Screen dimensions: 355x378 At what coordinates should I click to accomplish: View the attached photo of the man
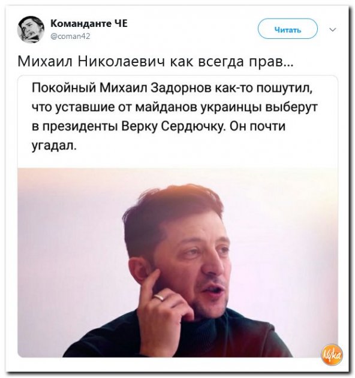coord(178,262)
